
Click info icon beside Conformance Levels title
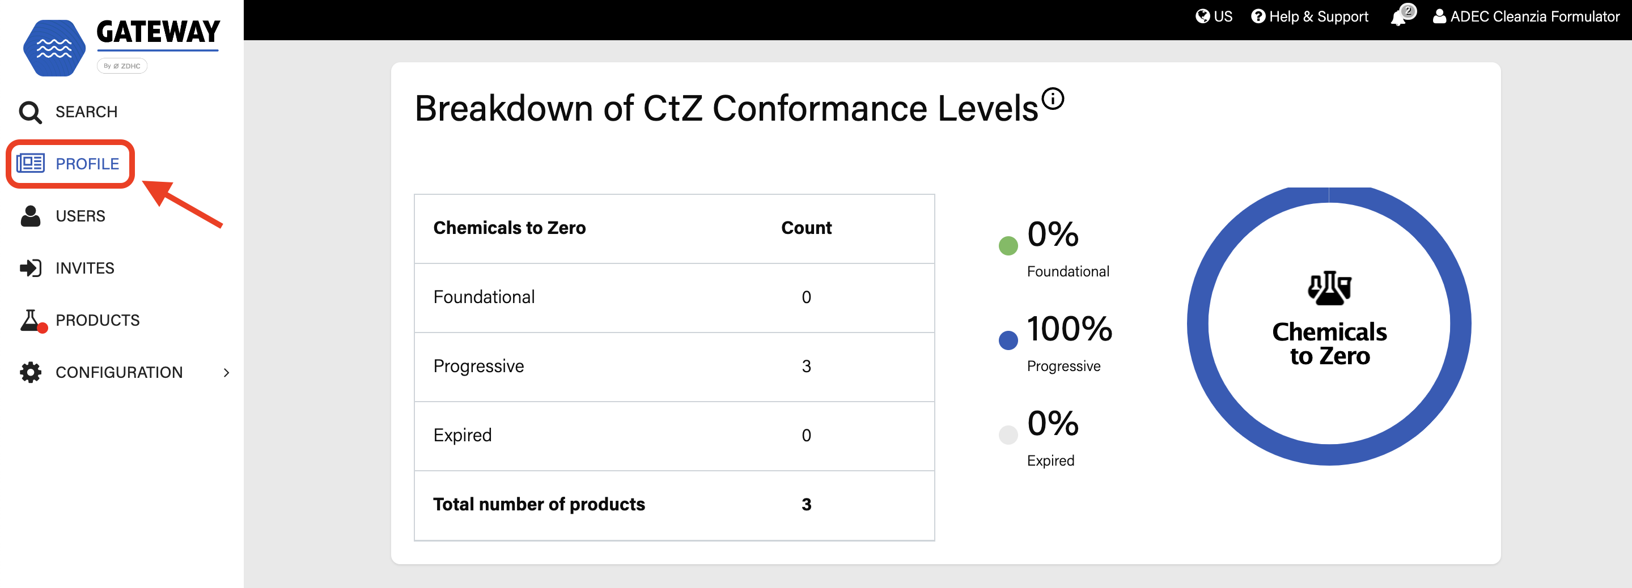1052,98
